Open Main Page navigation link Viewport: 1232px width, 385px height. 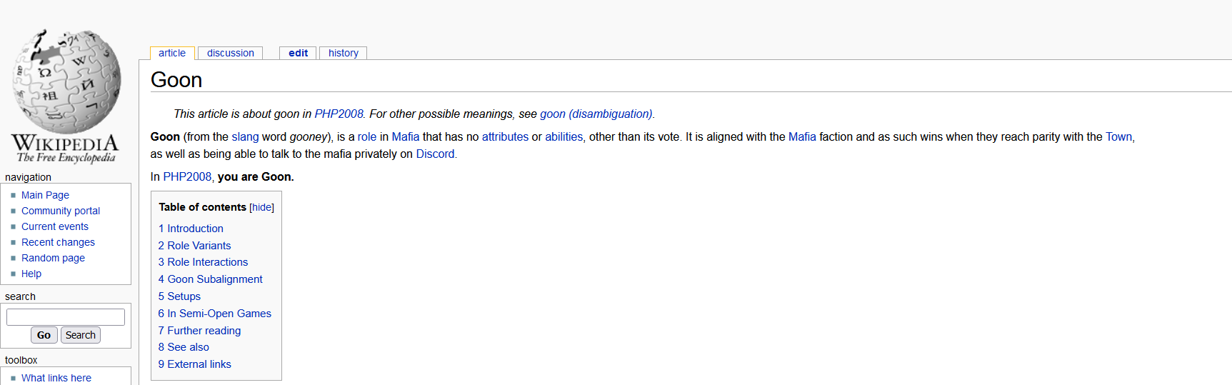pos(45,195)
